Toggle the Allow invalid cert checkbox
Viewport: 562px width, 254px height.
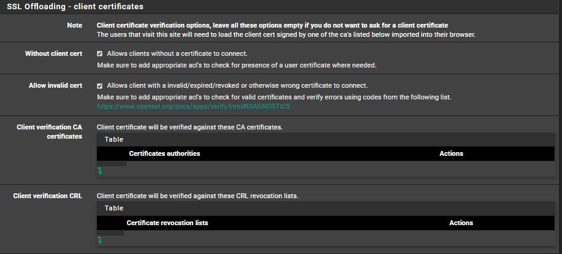[x=100, y=86]
